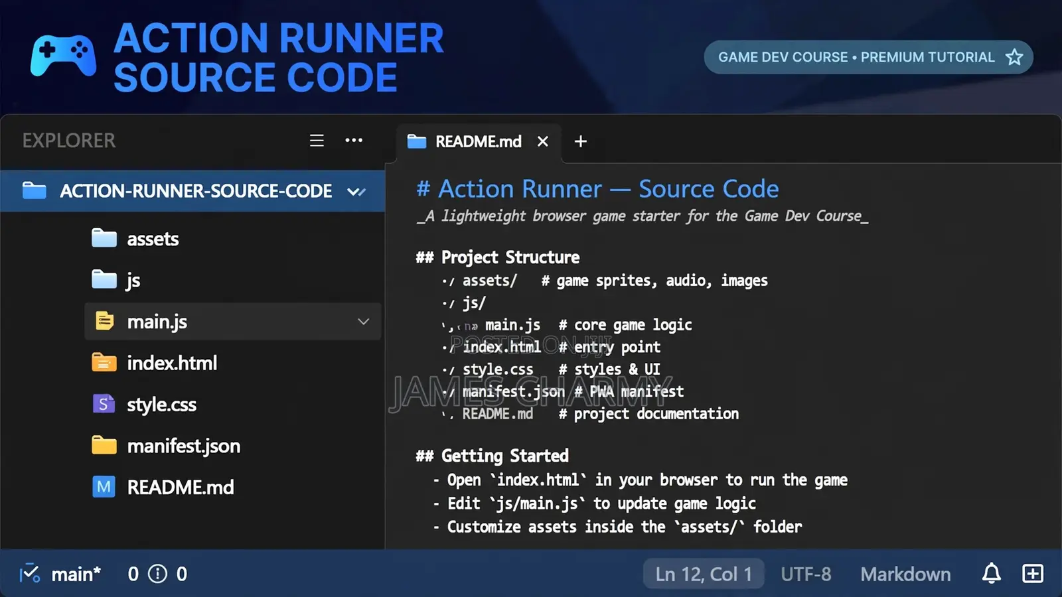This screenshot has height=597, width=1062.
Task: Open Explorer more actions ellipsis
Action: click(354, 141)
